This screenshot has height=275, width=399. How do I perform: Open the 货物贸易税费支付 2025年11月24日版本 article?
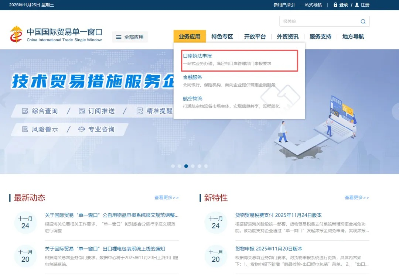[x=278, y=215]
